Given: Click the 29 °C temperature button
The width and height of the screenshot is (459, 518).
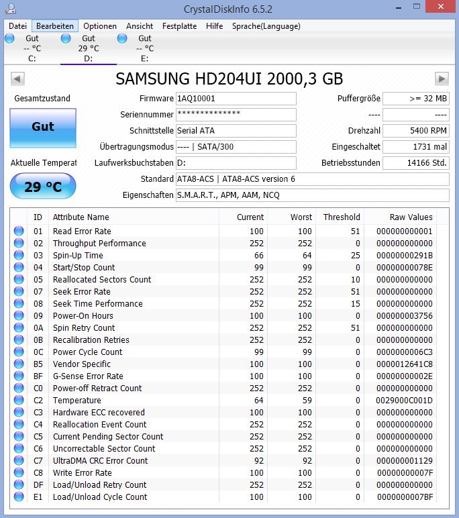Looking at the screenshot, I should (x=43, y=186).
